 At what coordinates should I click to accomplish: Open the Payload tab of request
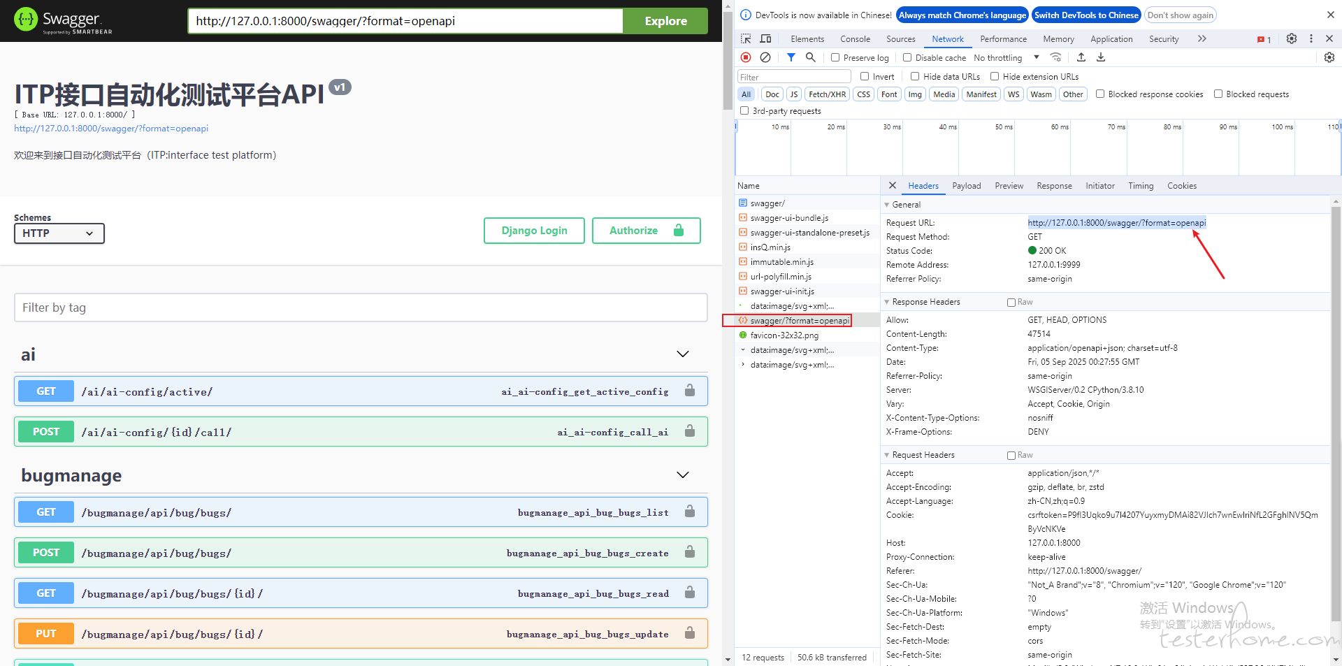[966, 186]
